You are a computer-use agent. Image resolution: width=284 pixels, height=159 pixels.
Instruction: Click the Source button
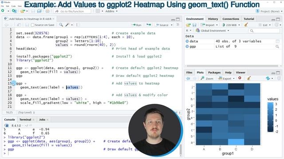162,25
